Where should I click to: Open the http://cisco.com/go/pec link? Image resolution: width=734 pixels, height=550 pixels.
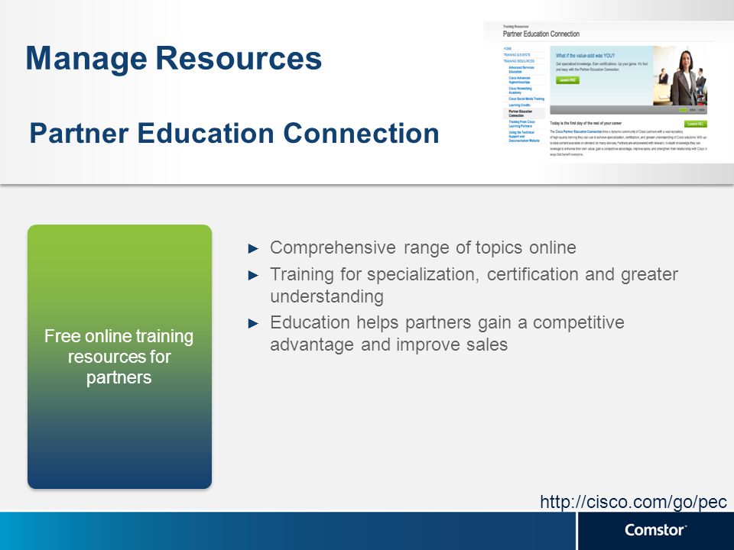[633, 502]
